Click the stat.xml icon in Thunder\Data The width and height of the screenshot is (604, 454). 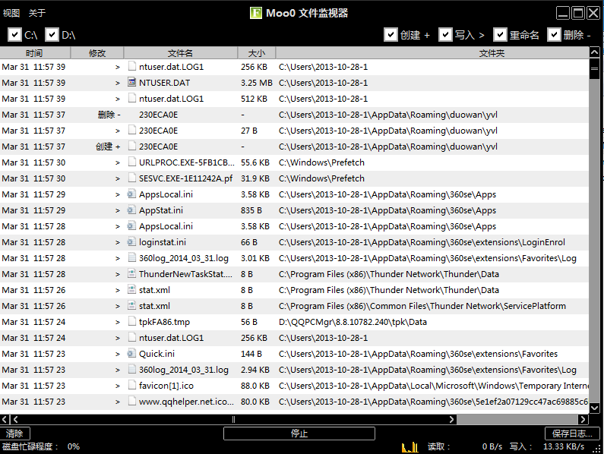tap(132, 289)
